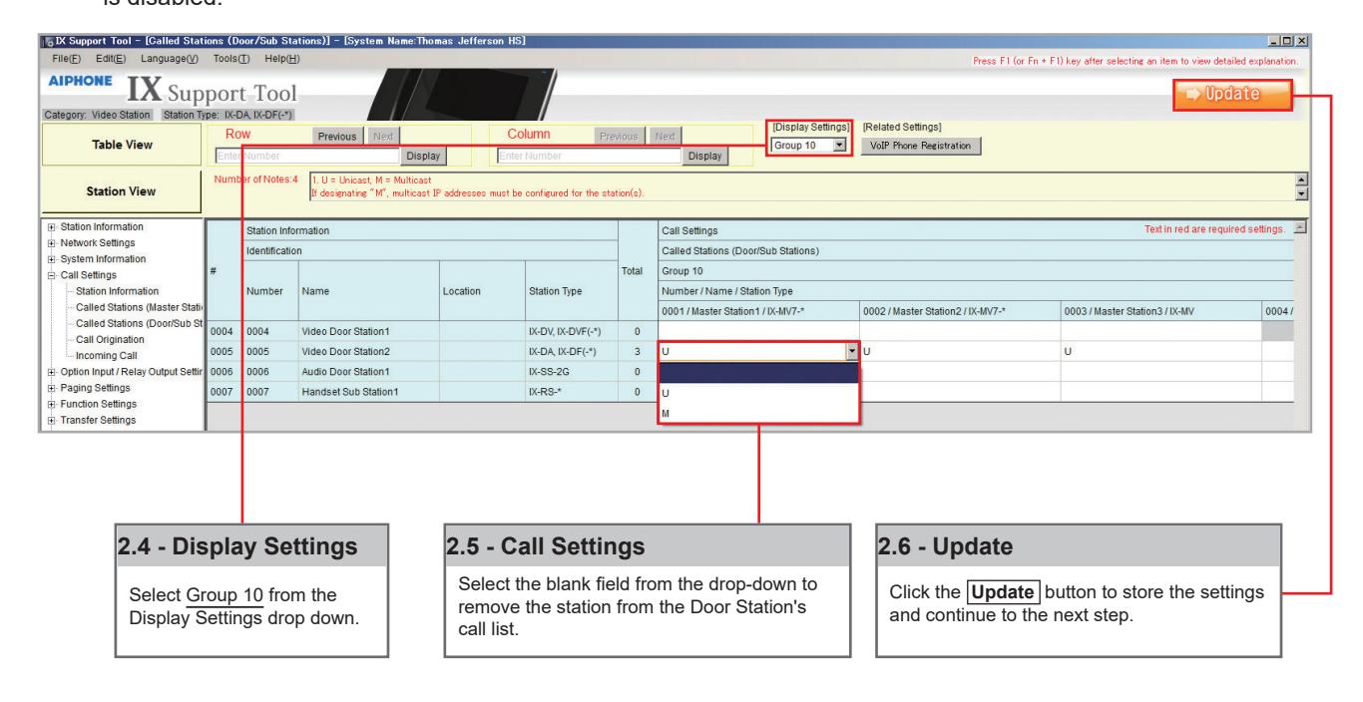Click the Video Door Station1 name cell
The height and width of the screenshot is (702, 1363).
(x=369, y=331)
